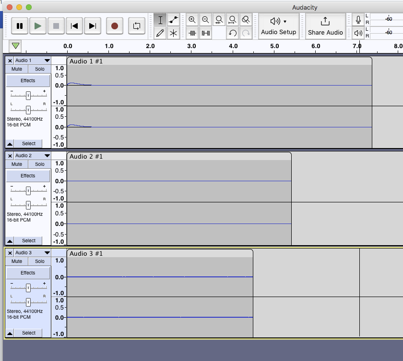Viewport: 403px width, 361px height.
Task: Toggle the Loop playback button
Action: pyautogui.click(x=137, y=26)
